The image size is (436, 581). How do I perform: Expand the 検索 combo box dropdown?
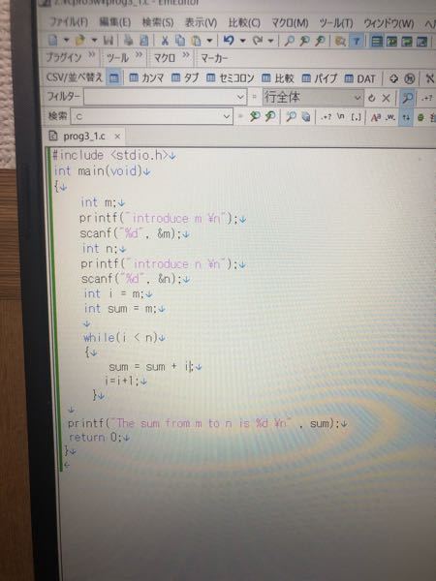tap(227, 117)
